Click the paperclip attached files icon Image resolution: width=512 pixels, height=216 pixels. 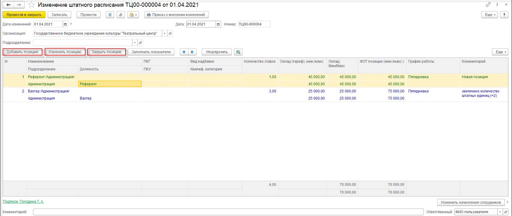tap(122, 15)
